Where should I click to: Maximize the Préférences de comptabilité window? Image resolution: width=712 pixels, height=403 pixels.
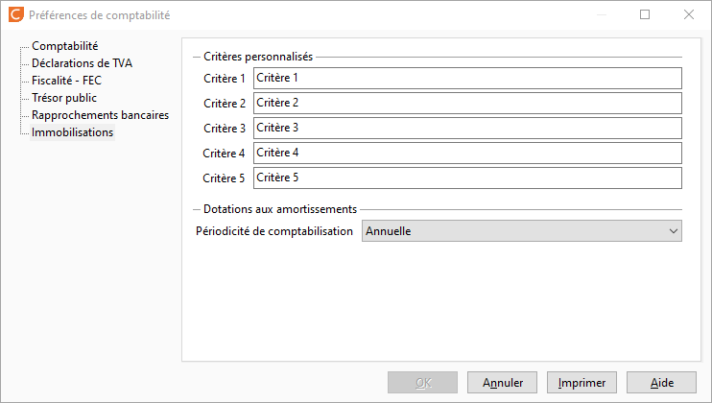click(645, 14)
